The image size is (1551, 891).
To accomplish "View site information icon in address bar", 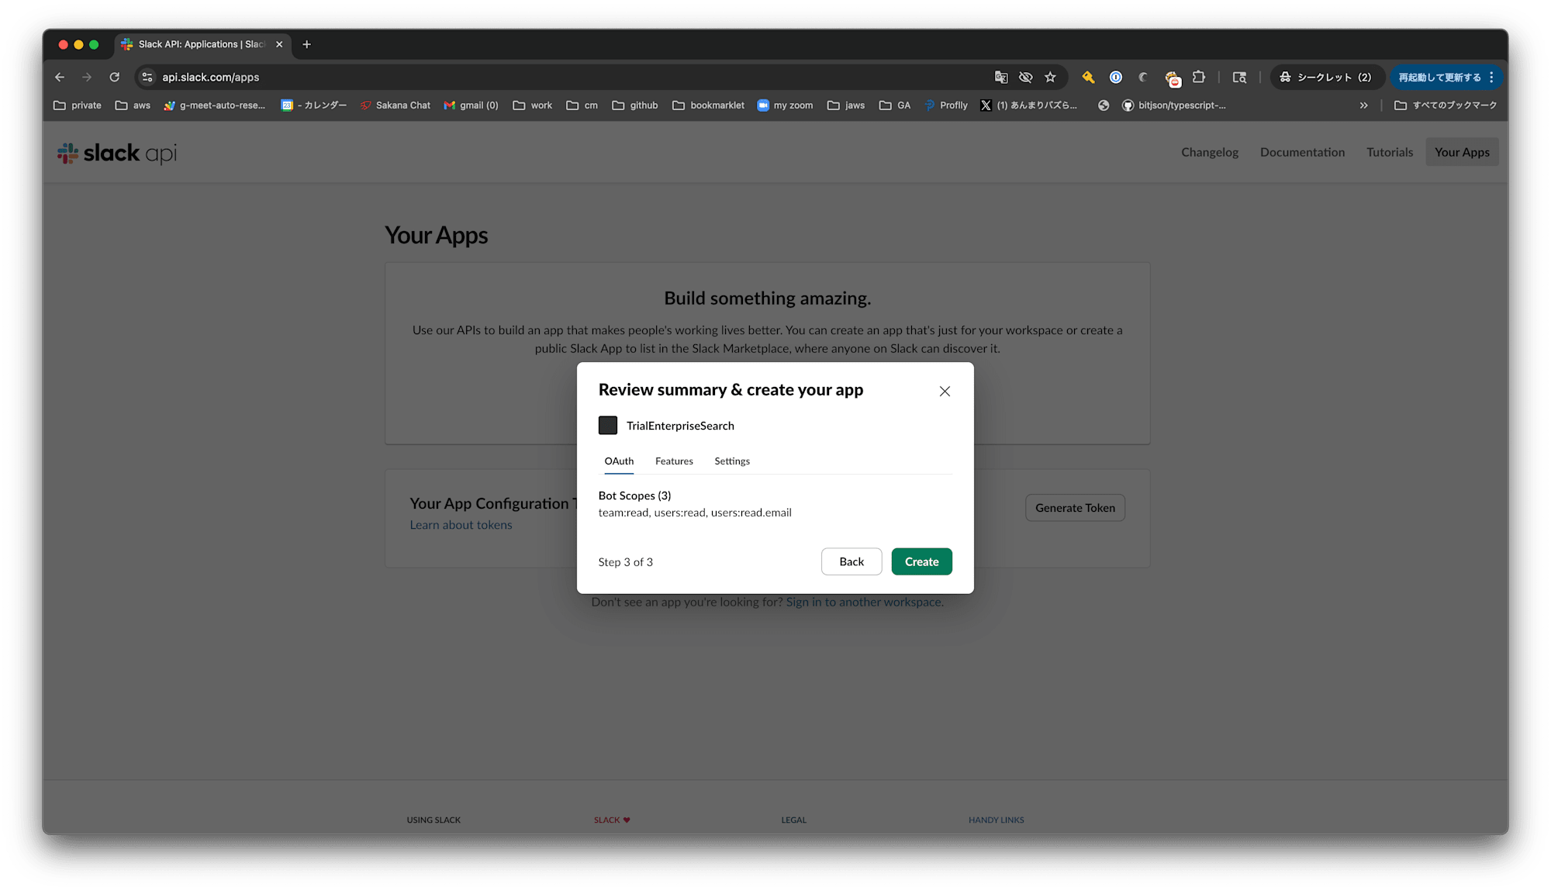I will click(x=147, y=77).
